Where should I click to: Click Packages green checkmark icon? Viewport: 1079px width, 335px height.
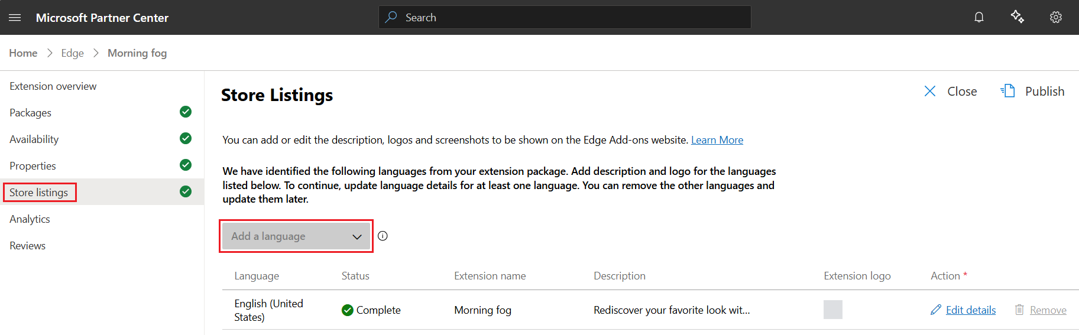coord(186,112)
